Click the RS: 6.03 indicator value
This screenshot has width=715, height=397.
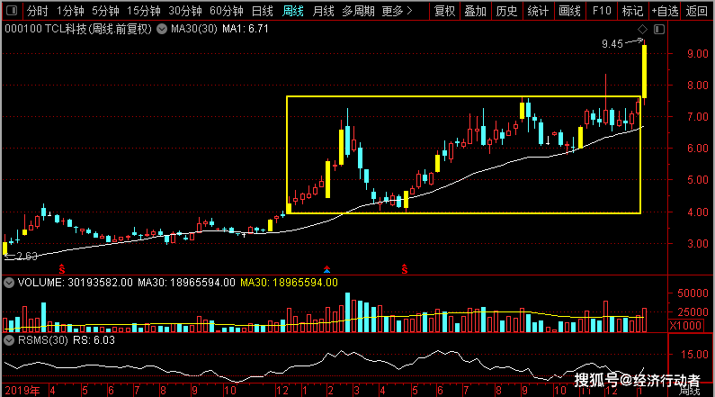tap(94, 340)
